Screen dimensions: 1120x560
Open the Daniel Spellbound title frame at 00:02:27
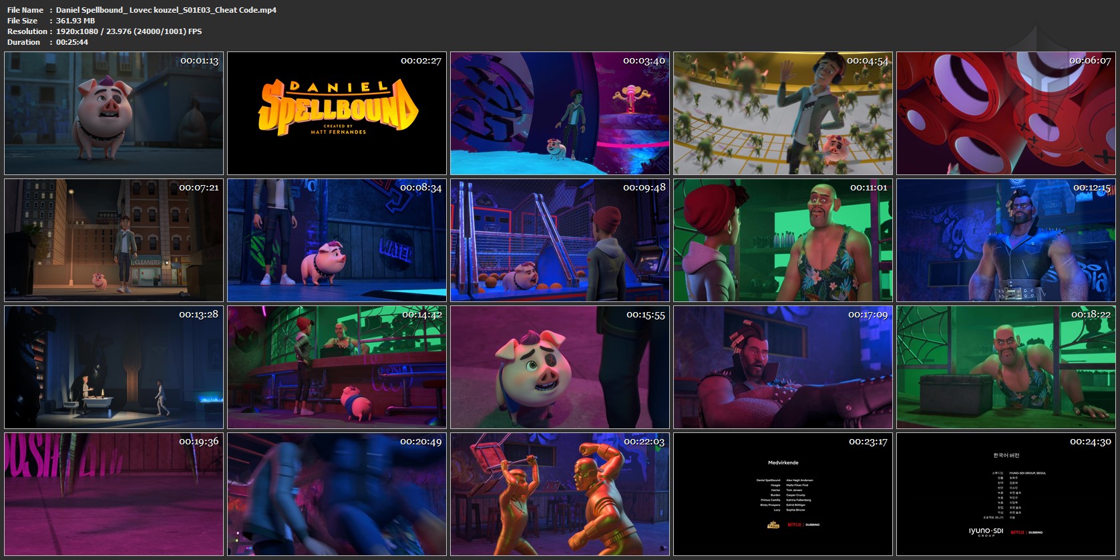[337, 114]
